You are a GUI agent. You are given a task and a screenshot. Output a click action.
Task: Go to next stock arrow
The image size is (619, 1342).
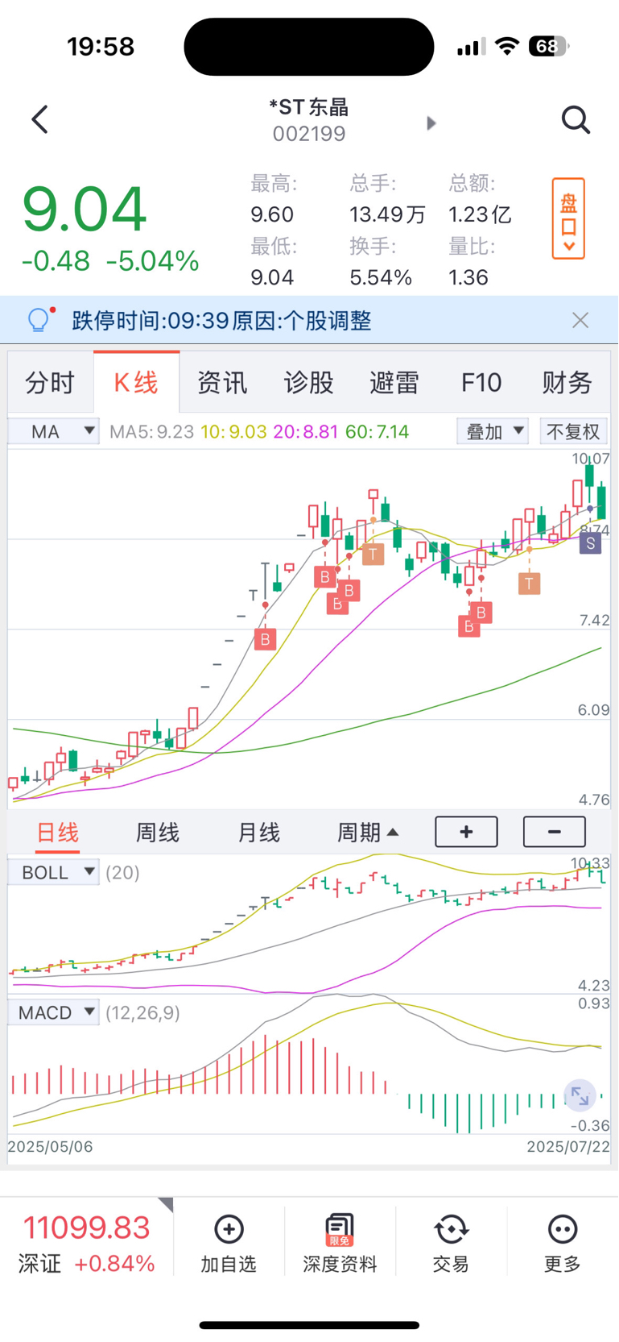(x=431, y=123)
